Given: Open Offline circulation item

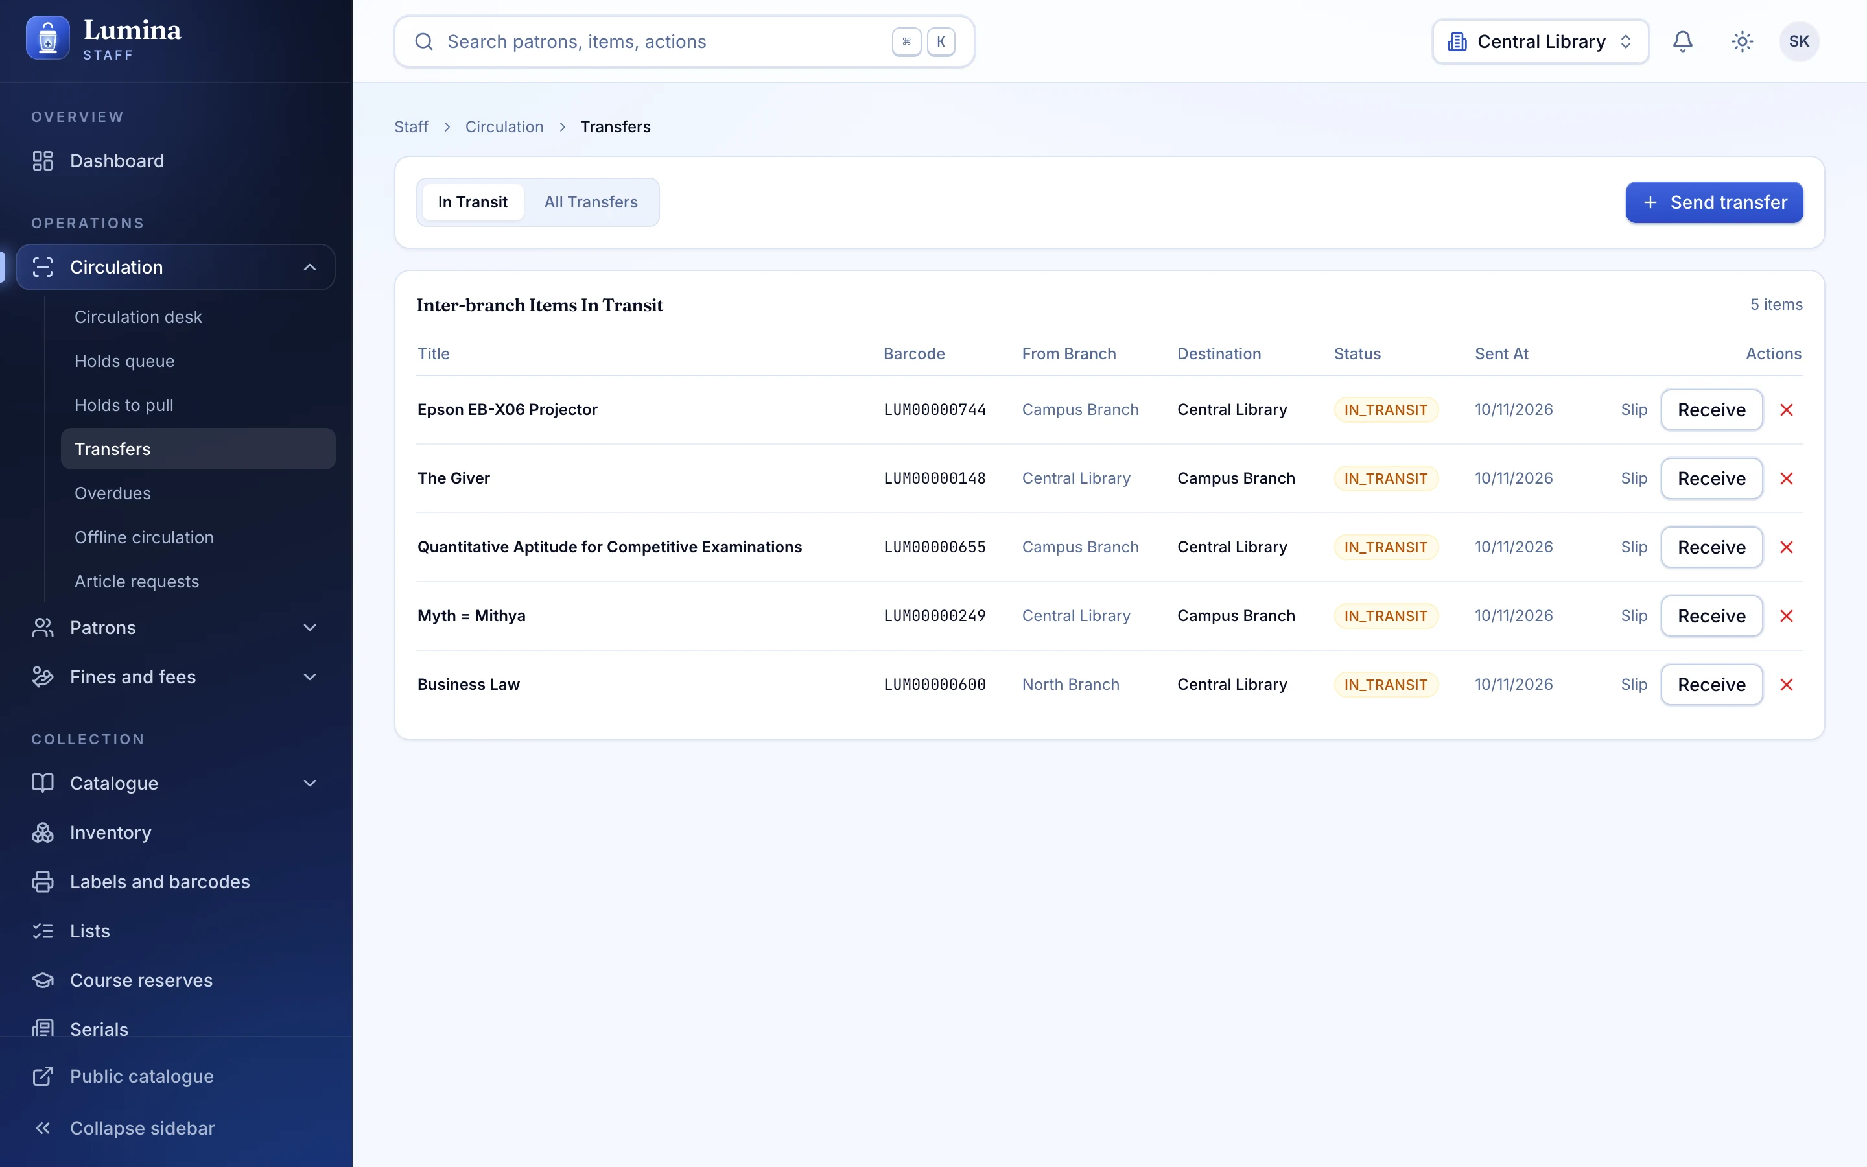Looking at the screenshot, I should click(x=198, y=537).
